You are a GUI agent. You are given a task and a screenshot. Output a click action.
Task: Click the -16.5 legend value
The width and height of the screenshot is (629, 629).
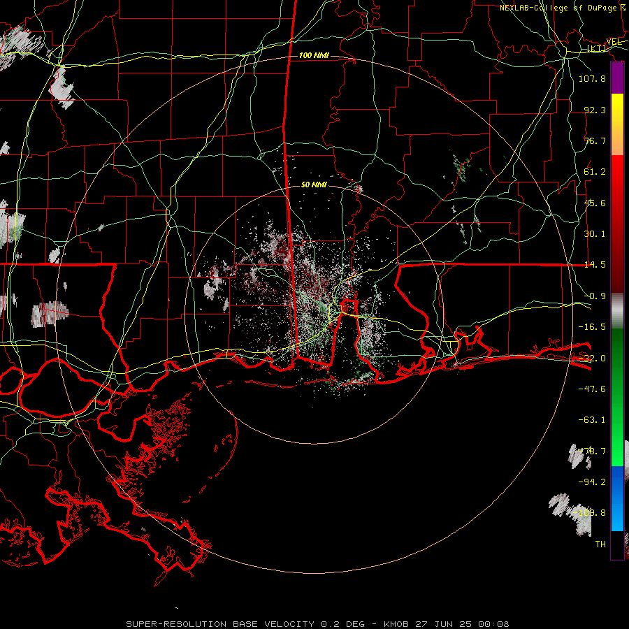(592, 327)
